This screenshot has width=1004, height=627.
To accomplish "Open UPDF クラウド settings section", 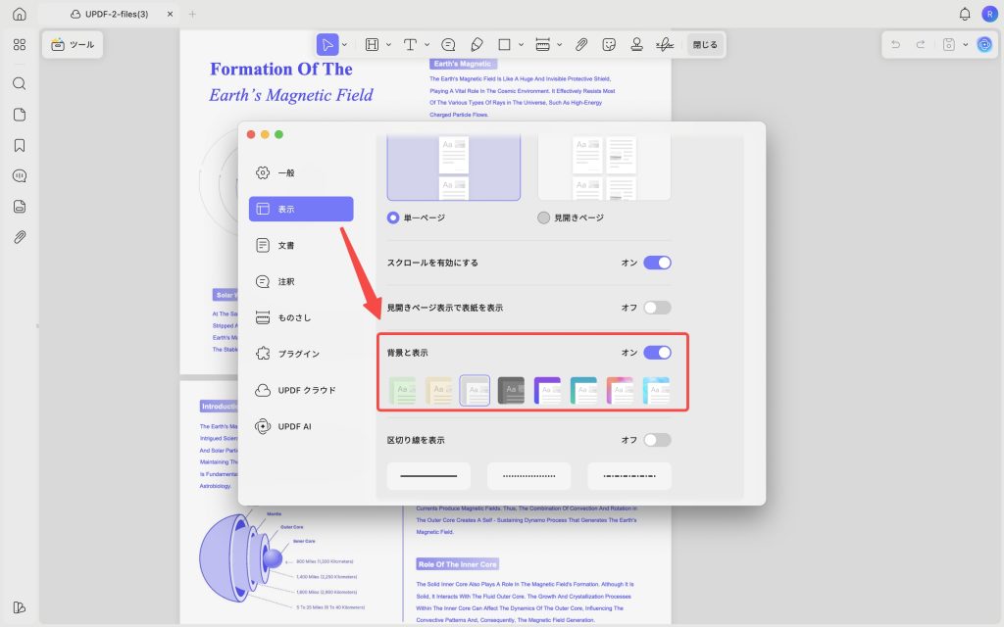I will (x=301, y=390).
